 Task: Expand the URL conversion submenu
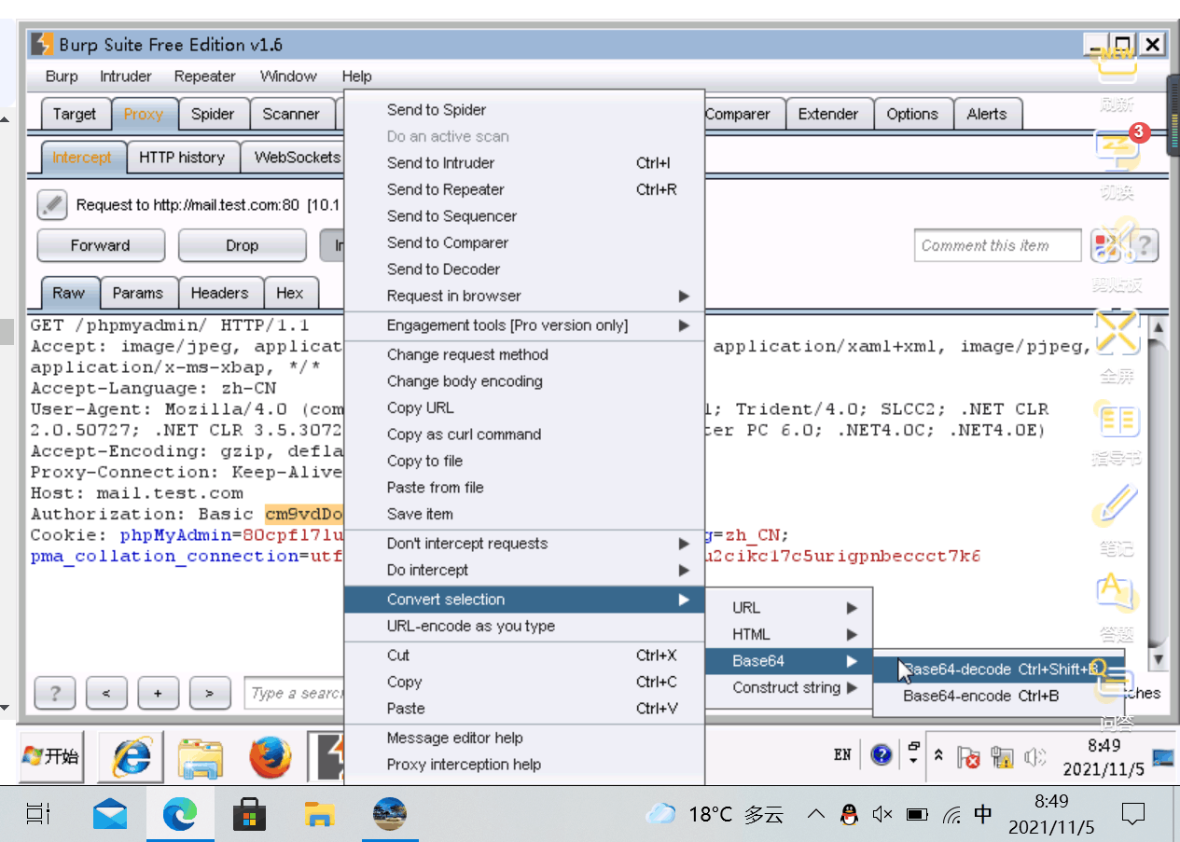(788, 608)
